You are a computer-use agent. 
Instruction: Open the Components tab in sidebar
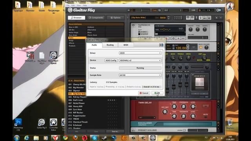(x=96, y=18)
